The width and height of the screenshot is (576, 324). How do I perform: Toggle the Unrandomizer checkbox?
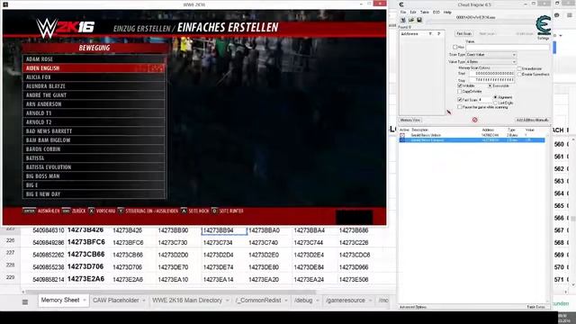[x=519, y=68]
